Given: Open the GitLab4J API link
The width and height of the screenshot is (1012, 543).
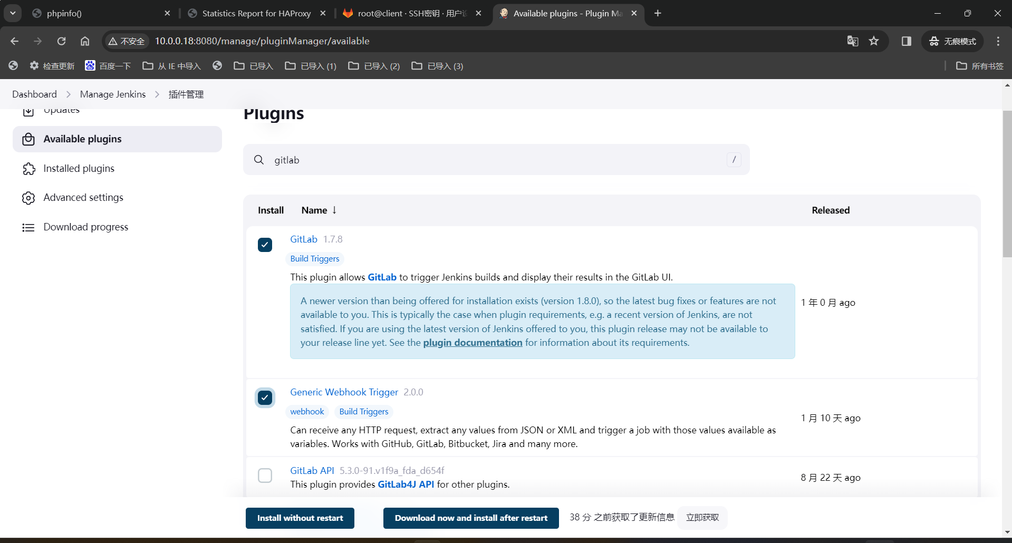Looking at the screenshot, I should pyautogui.click(x=406, y=484).
